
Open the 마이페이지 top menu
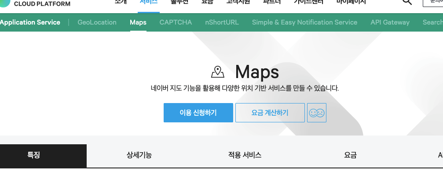pyautogui.click(x=351, y=2)
